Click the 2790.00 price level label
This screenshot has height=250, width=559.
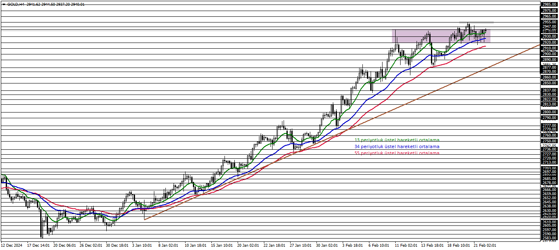click(550, 118)
